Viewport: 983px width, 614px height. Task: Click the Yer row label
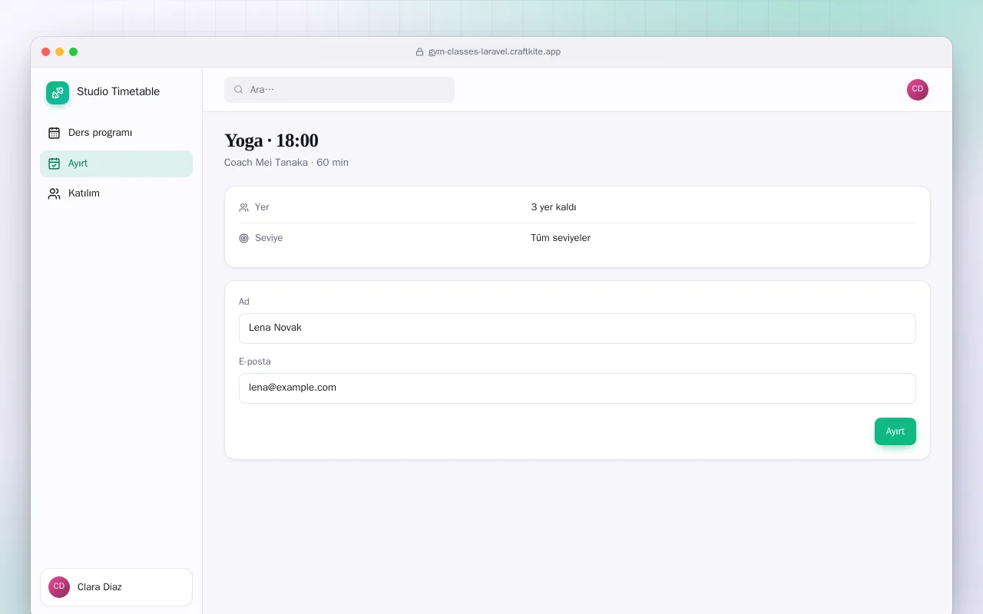262,207
